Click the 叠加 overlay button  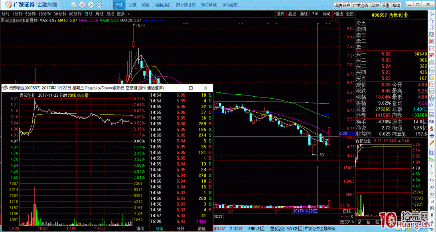point(292,14)
